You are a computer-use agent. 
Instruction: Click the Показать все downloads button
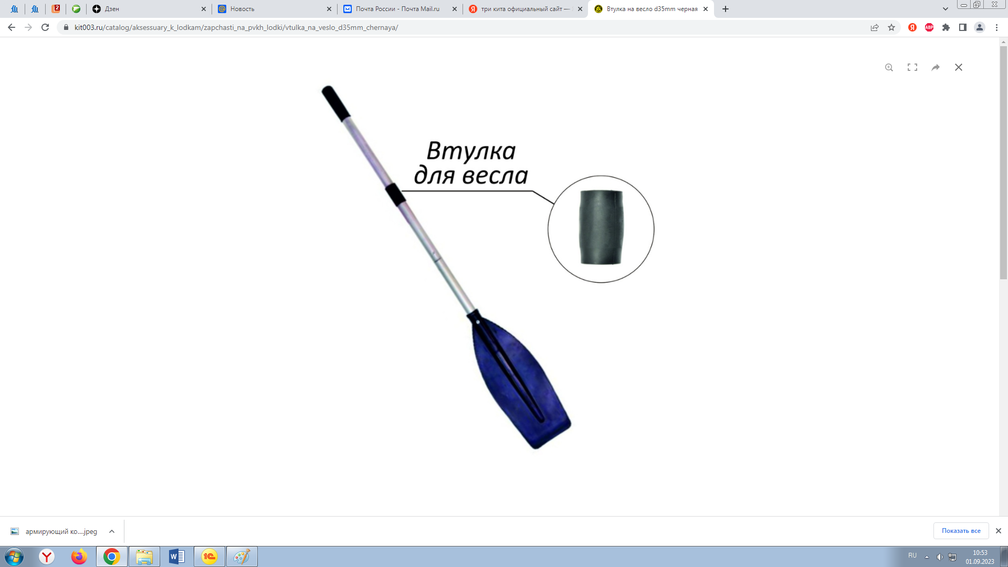click(x=961, y=531)
